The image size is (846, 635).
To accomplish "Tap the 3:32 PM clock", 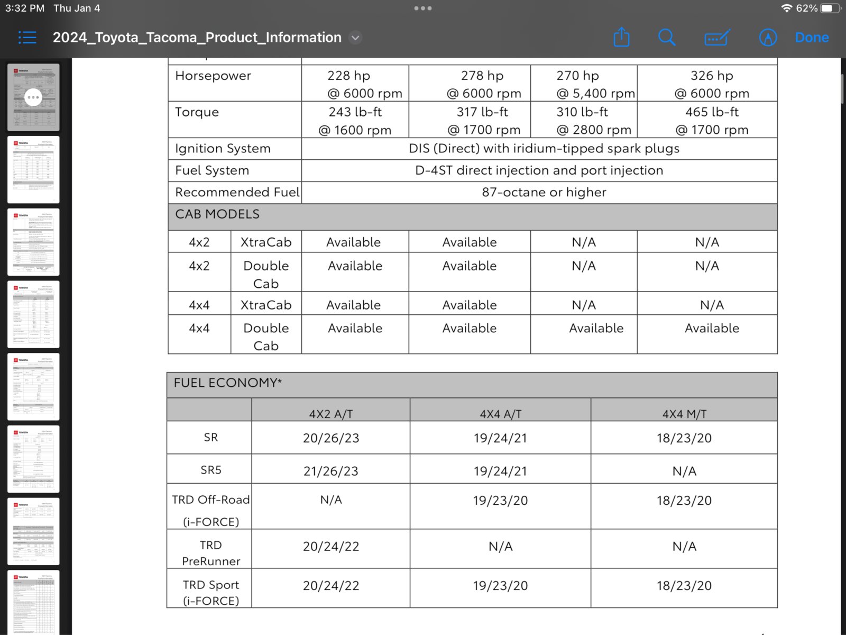I will point(25,8).
